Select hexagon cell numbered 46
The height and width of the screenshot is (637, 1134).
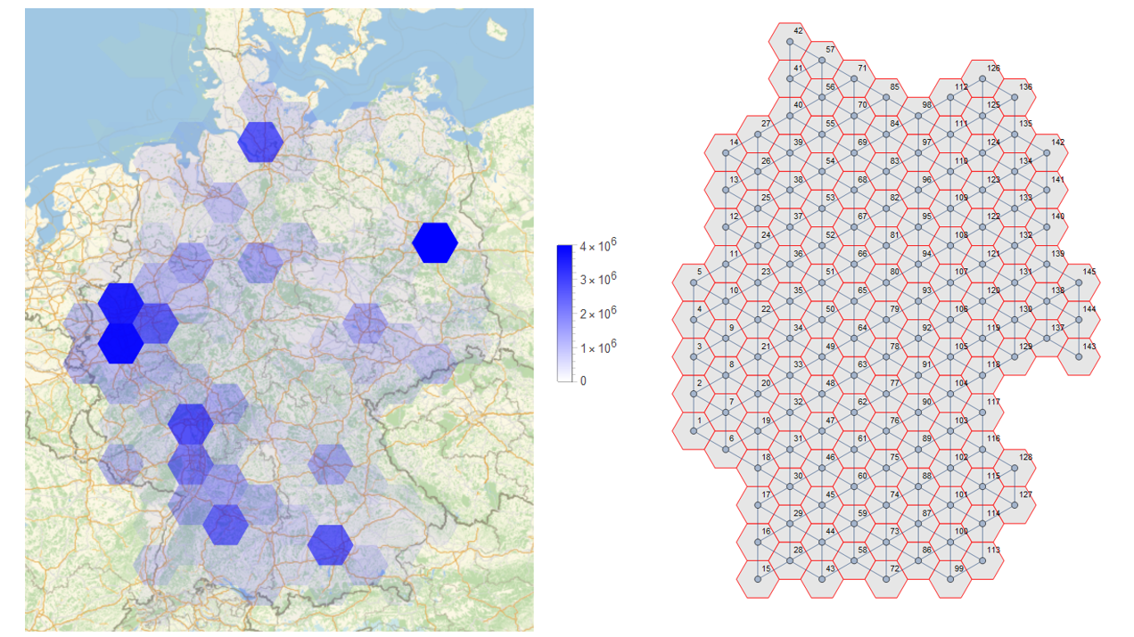pos(822,468)
